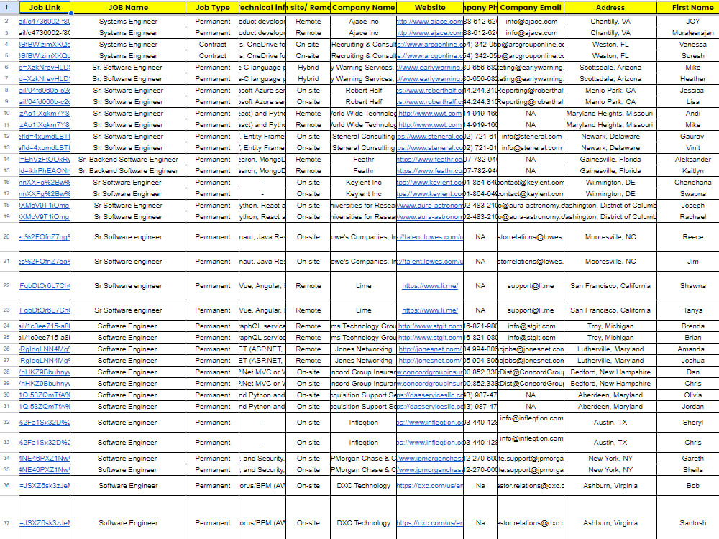Click first name 'Chris' in row 29
This screenshot has height=539, width=719.
click(692, 384)
